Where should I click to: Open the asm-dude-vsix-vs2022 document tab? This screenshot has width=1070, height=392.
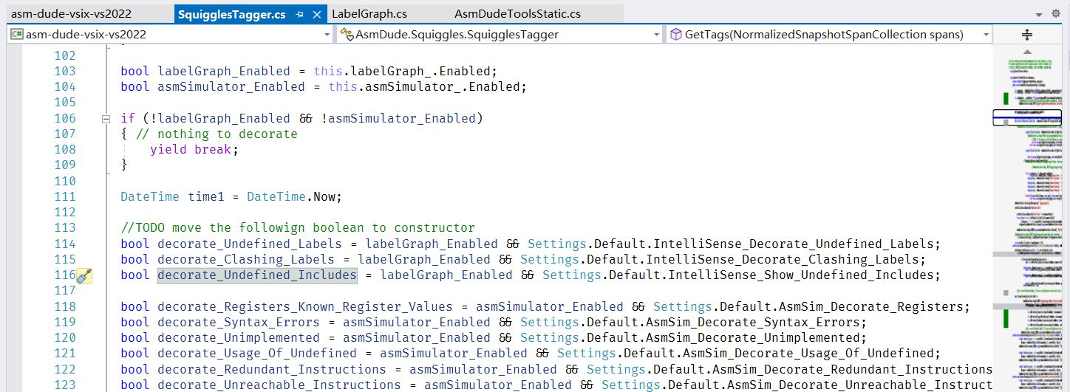pyautogui.click(x=71, y=14)
